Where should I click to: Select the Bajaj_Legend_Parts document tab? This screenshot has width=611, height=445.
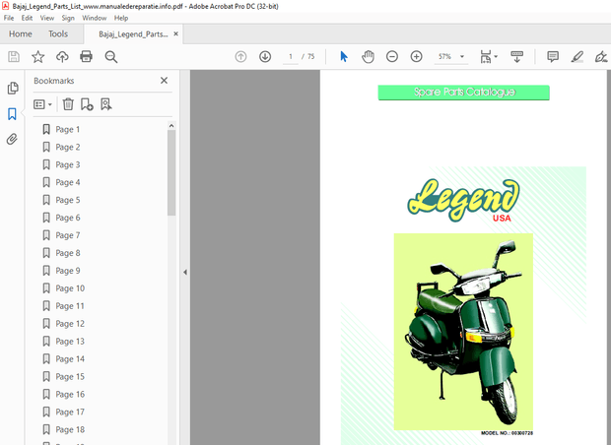(133, 34)
